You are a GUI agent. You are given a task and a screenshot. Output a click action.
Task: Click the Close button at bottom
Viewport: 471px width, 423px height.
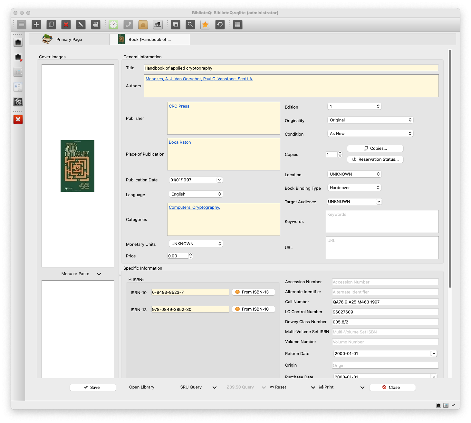392,388
